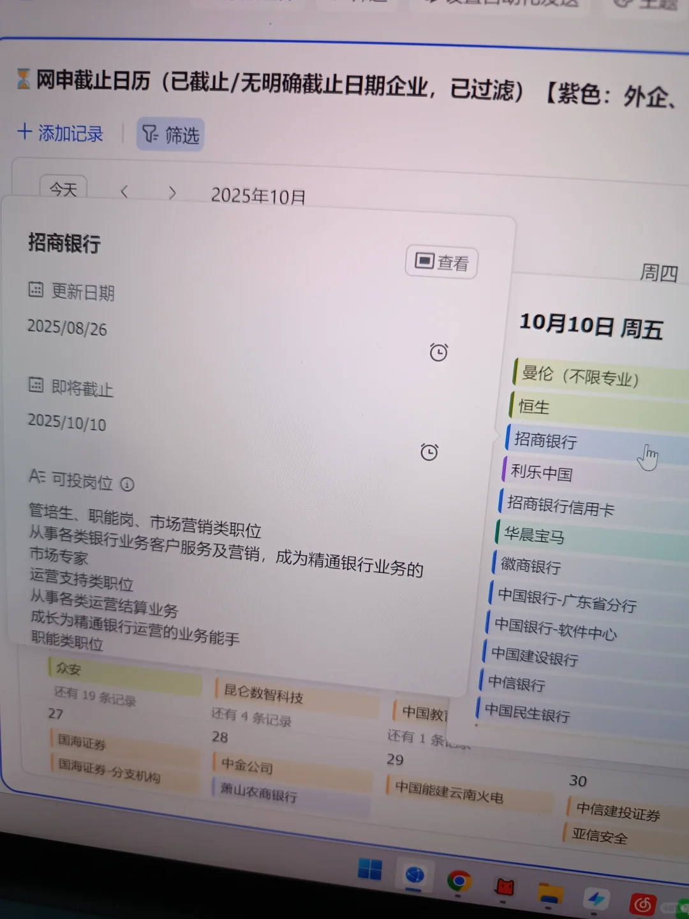Click the hourglass icon beside 网申截止日历 title
Image resolution: width=689 pixels, height=919 pixels.
tap(24, 79)
